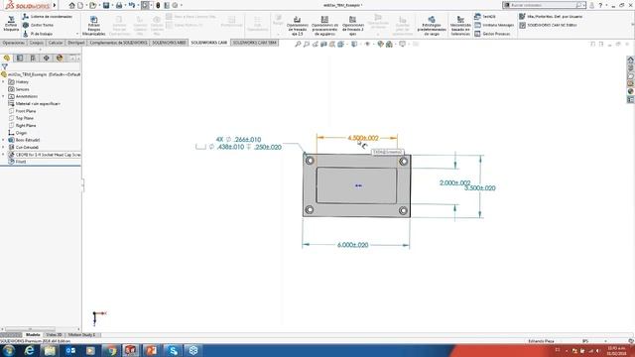Click the feature tree horizontal scrollbar
This screenshot has height=357, width=635.
(x=30, y=329)
